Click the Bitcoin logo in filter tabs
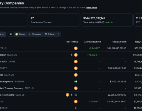 (17, 34)
